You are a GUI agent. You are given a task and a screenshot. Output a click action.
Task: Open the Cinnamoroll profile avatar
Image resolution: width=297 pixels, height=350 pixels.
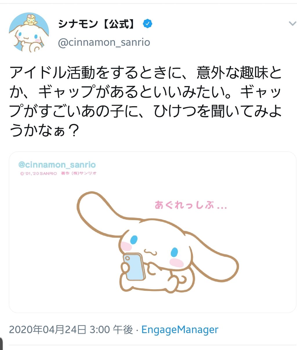coord(29,32)
